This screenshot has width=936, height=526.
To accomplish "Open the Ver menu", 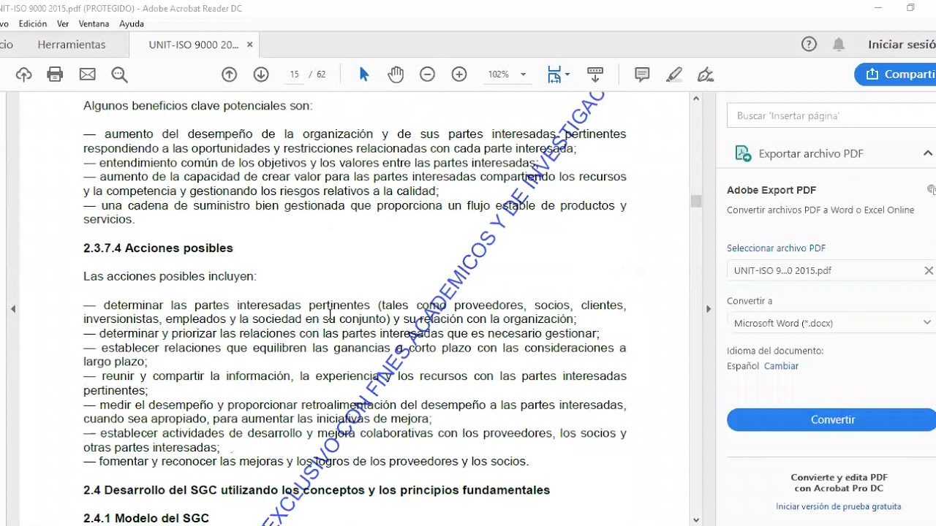I will [x=63, y=23].
